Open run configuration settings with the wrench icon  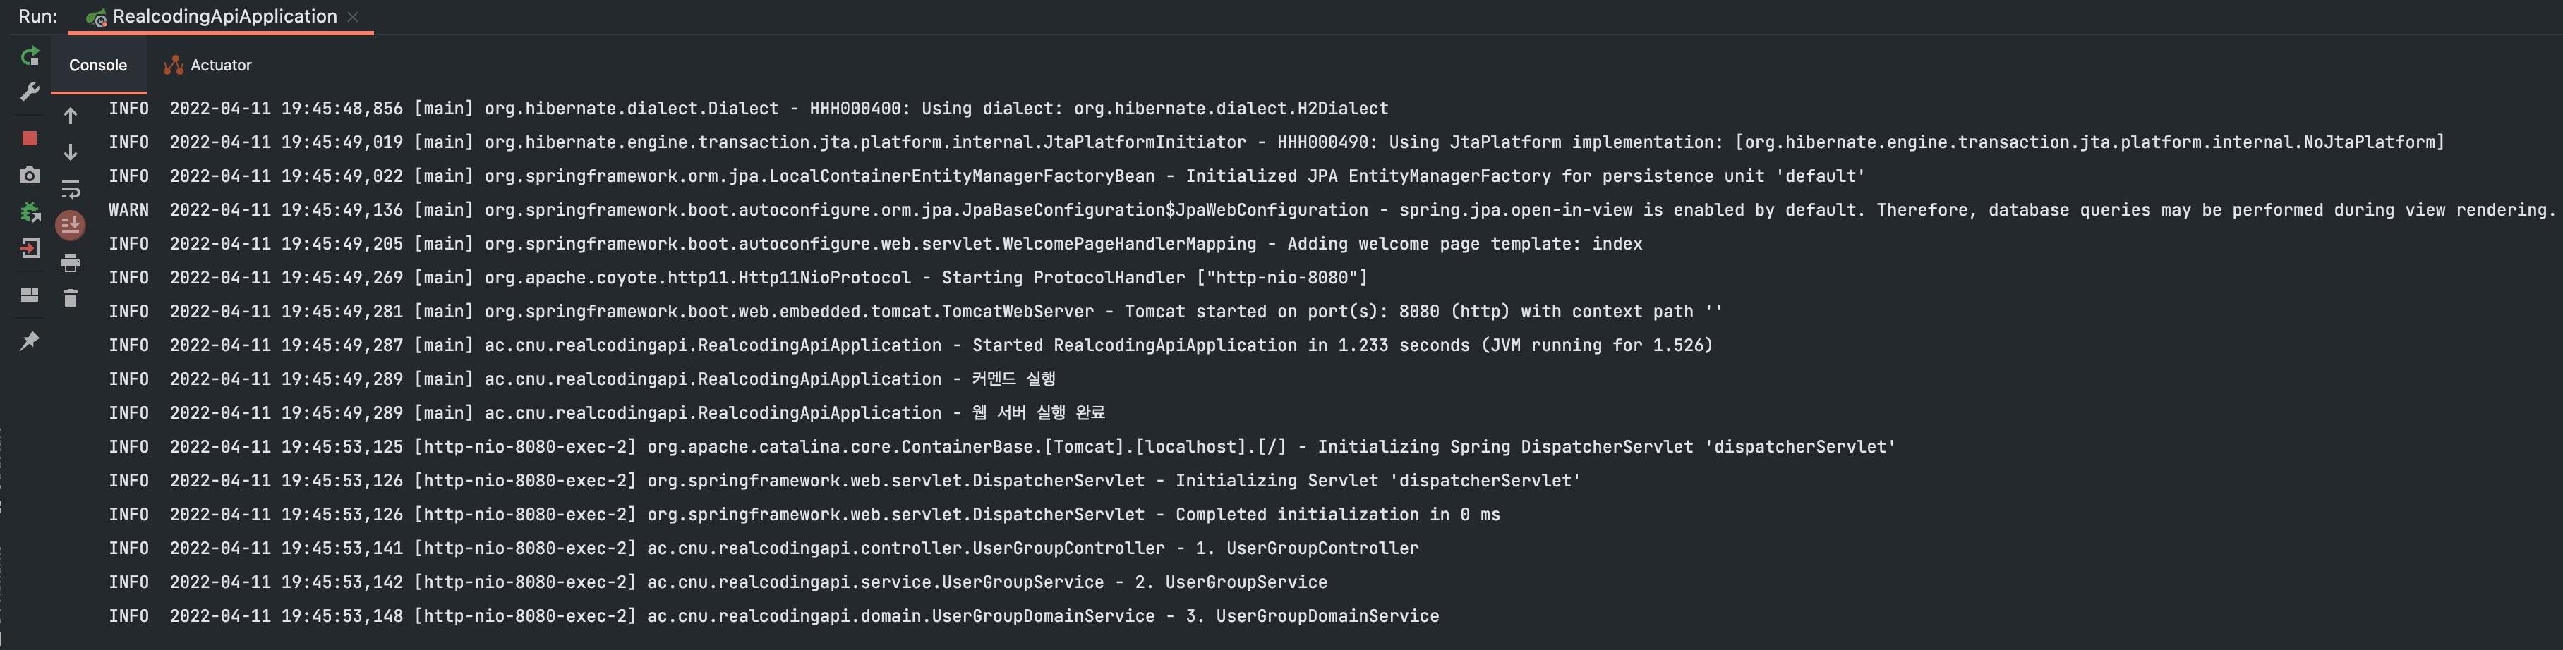click(x=30, y=92)
